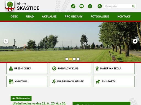The height and width of the screenshot is (105, 141).
Task: Open the AKTUÁLNĚ menu
Action: tap(49, 16)
